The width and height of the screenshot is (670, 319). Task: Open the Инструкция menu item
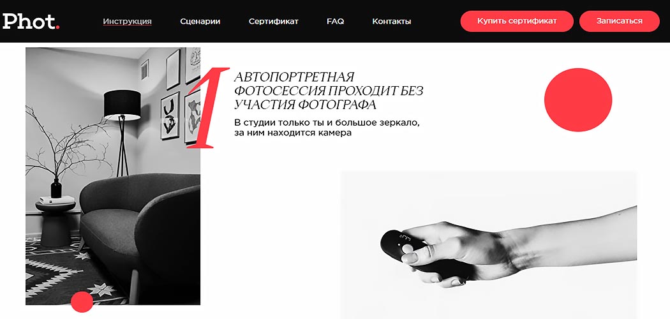point(128,21)
